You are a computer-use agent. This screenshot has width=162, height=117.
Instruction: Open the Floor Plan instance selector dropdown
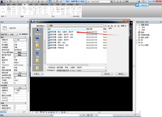point(9,34)
